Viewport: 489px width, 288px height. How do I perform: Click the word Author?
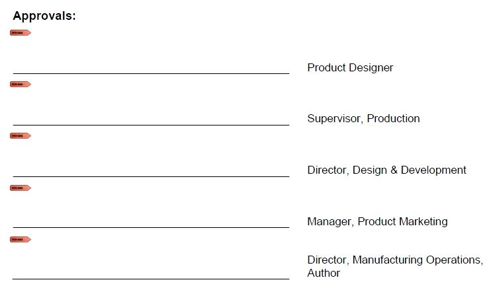324,273
